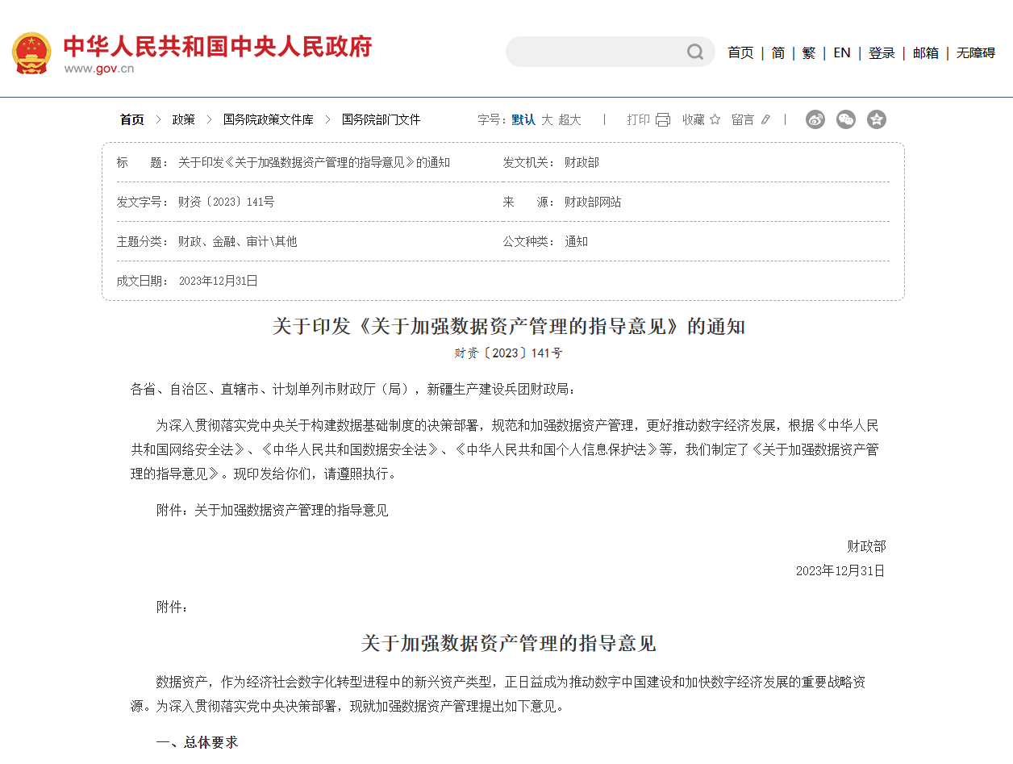Open more sharing options star icon

[876, 119]
